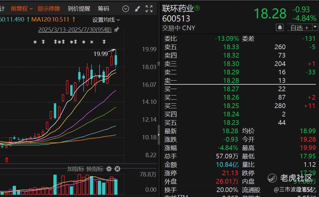The width and height of the screenshot is (319, 197).
Task: Click the 18.03 price axis label
Action: [x=149, y=67]
